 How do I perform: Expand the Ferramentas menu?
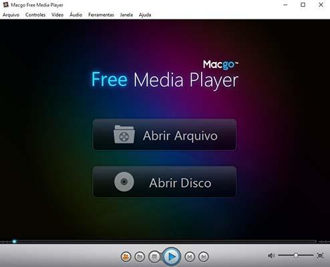101,15
